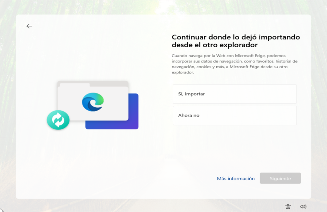Select the "Sí, importar" option
Viewport: 327px width, 212px height.
coord(234,94)
